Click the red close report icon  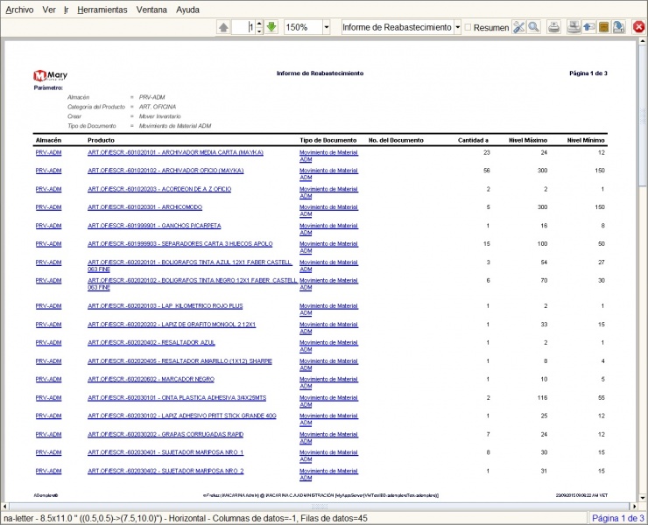638,28
